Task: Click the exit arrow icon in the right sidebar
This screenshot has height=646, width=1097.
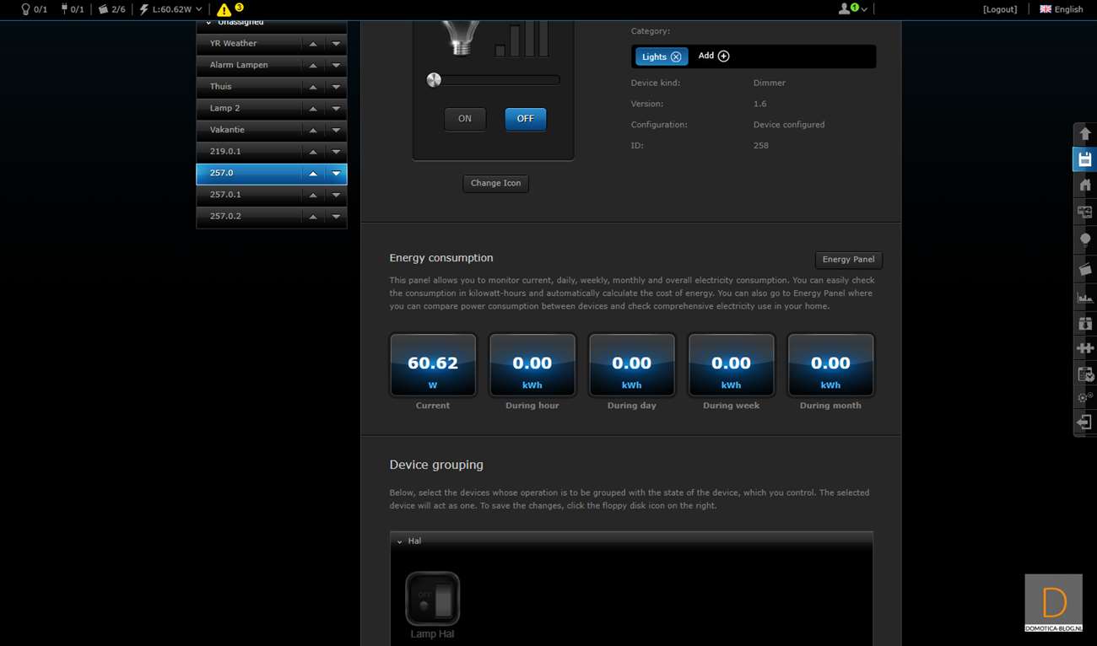Action: [1085, 422]
